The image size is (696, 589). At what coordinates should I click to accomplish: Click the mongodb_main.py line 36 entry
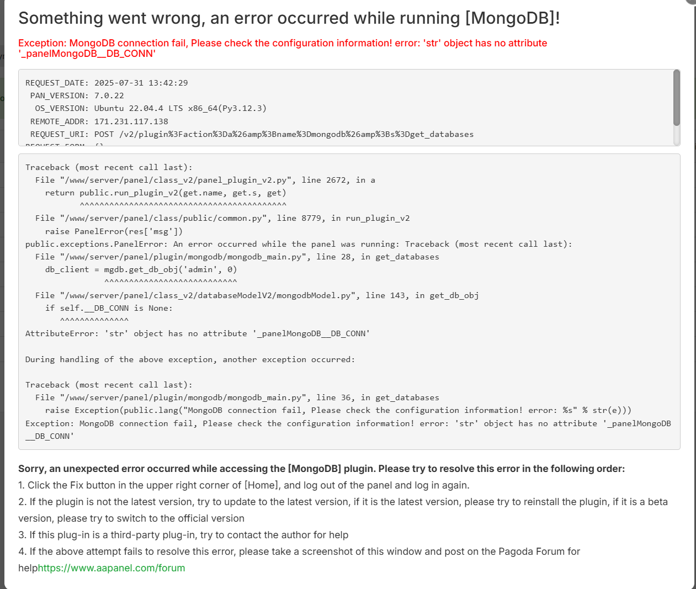tap(237, 397)
